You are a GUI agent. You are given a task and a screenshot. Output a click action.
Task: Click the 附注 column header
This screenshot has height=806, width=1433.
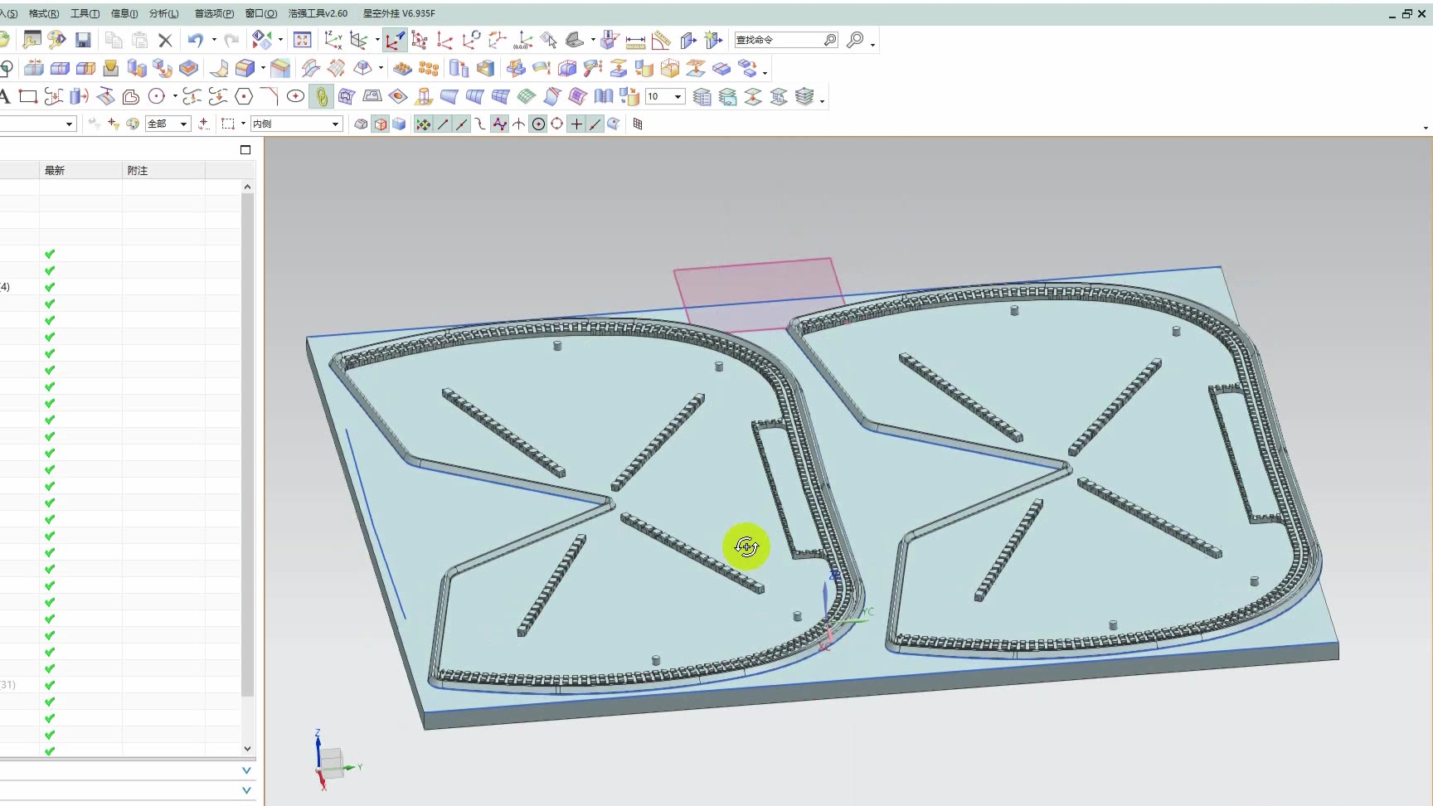(x=164, y=170)
